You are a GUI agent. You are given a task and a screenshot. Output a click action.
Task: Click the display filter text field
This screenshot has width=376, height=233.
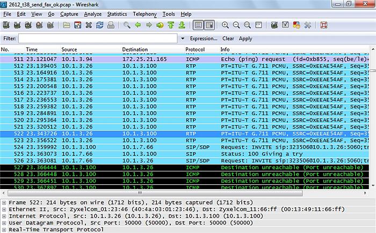click(x=98, y=39)
